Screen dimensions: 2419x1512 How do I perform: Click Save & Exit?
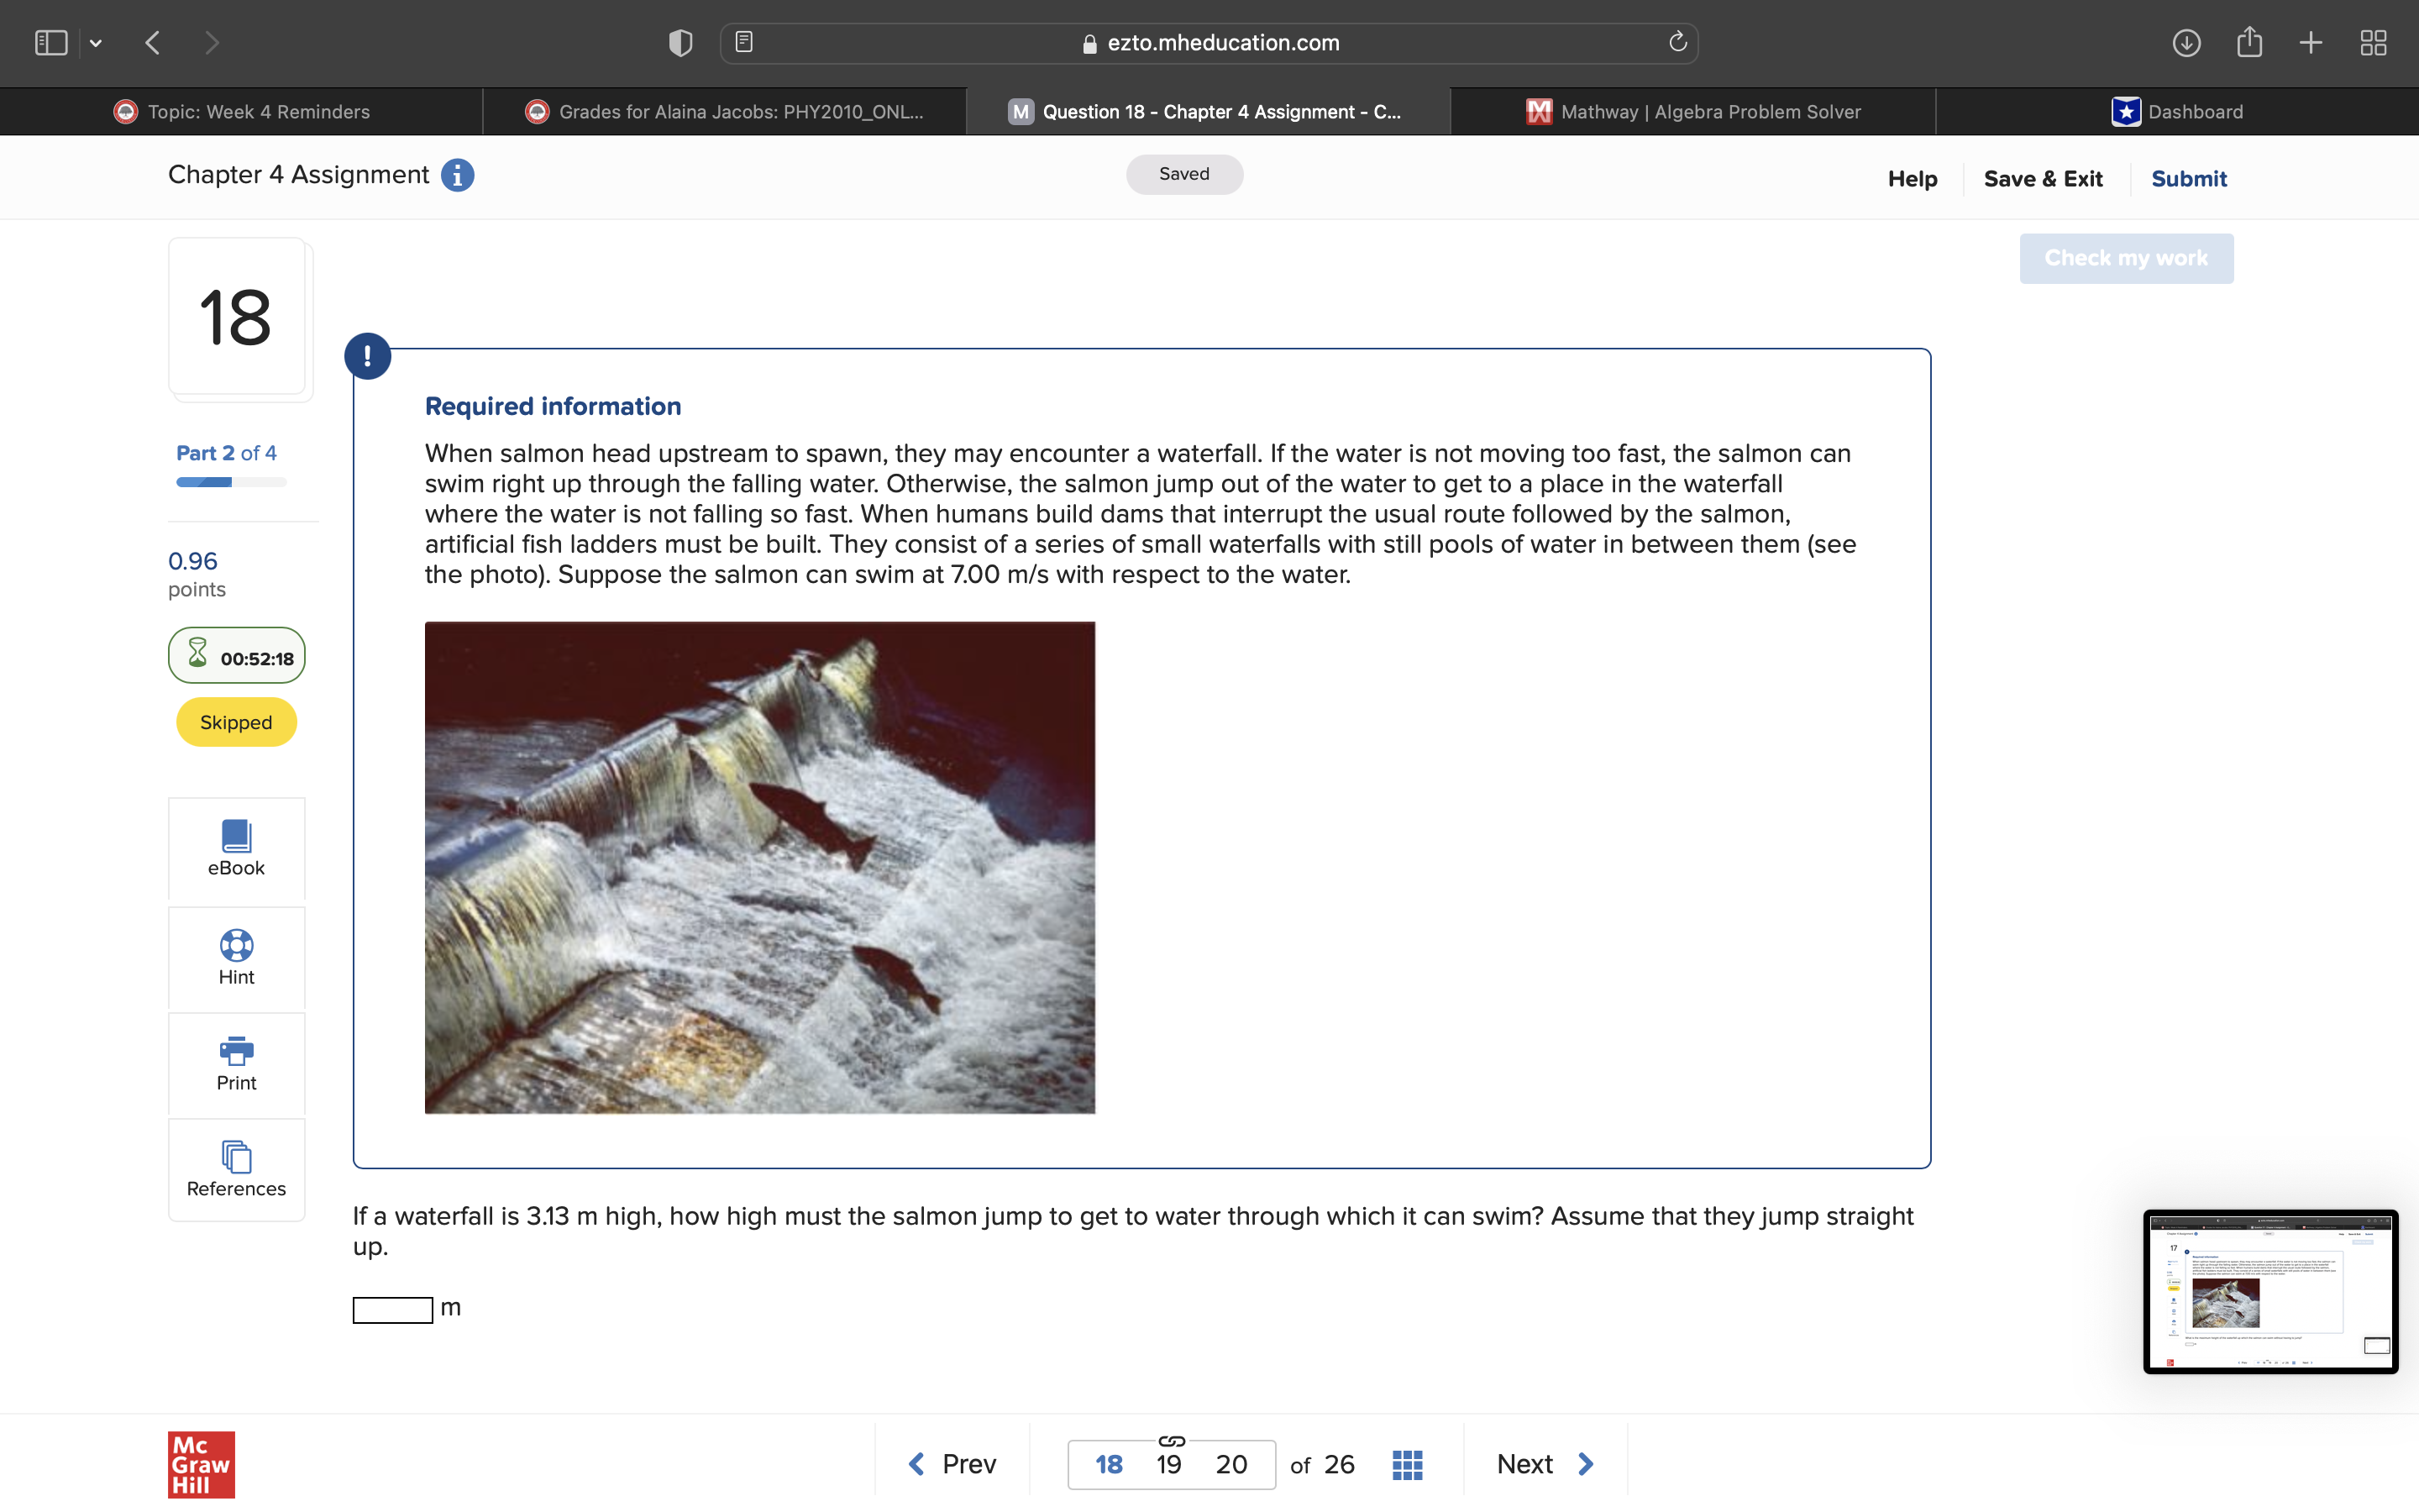tap(2042, 179)
